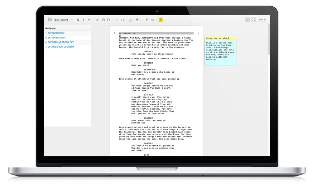Open the text color tool
Image resolution: width=314 pixels, height=188 pixels.
[131, 20]
